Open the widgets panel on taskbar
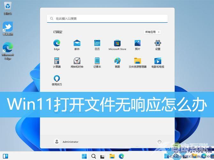Viewport: 214px width, 160px height. tap(5, 156)
